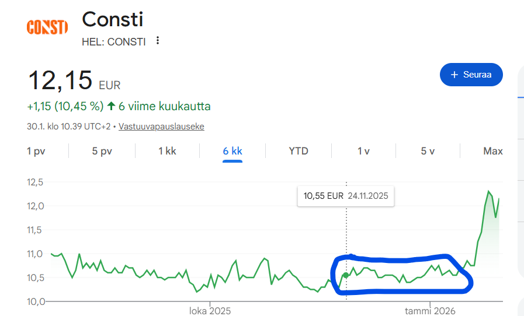Follow the stock with the Seuraa button
The image size is (524, 316).
tap(471, 75)
